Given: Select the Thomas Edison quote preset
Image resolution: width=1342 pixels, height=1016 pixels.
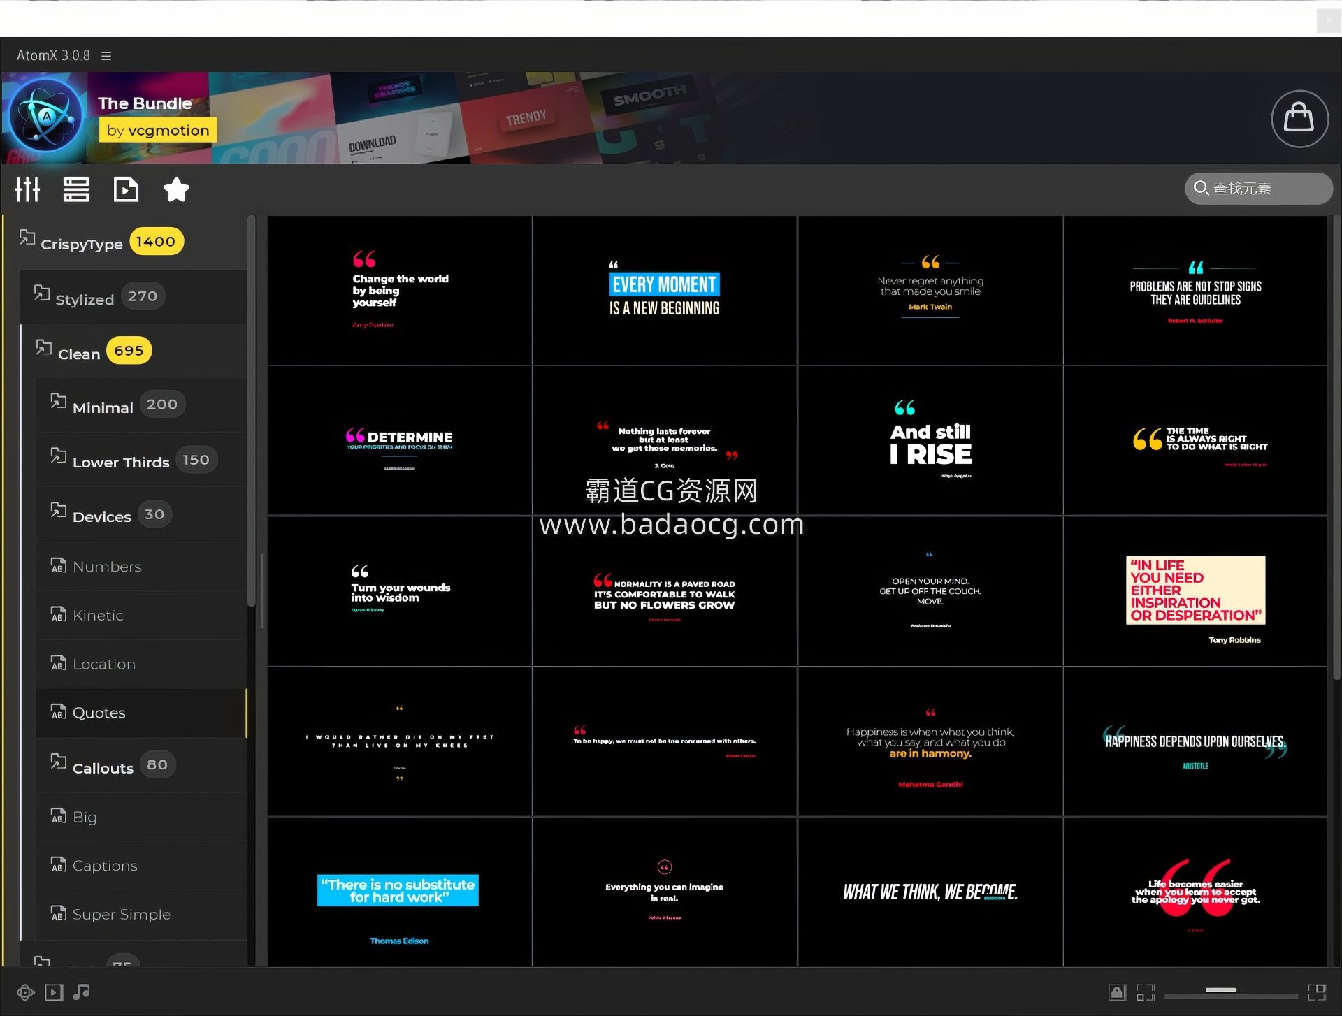Looking at the screenshot, I should (399, 892).
